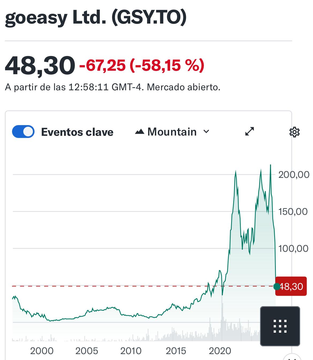Click the 150,00 price axis label
Viewport: 313px width, 360px height.
click(293, 212)
